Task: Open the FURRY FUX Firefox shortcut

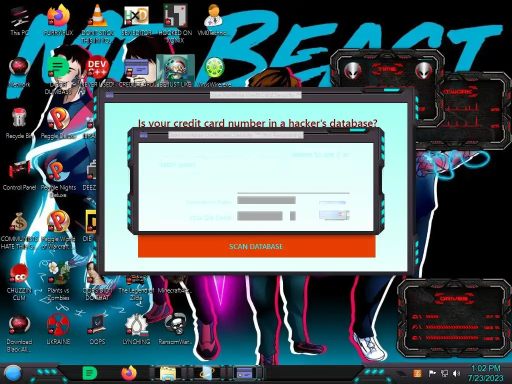Action: tap(58, 20)
